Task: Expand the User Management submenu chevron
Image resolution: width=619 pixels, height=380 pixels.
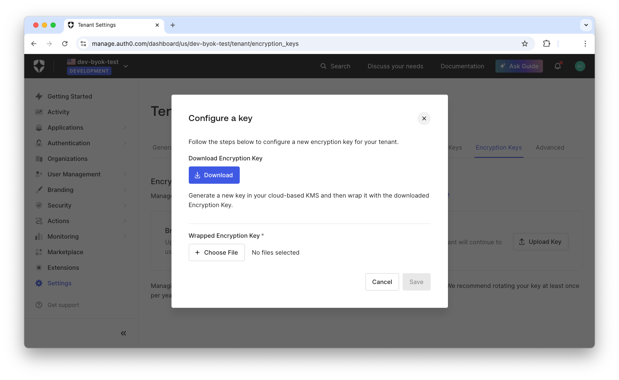Action: point(125,174)
